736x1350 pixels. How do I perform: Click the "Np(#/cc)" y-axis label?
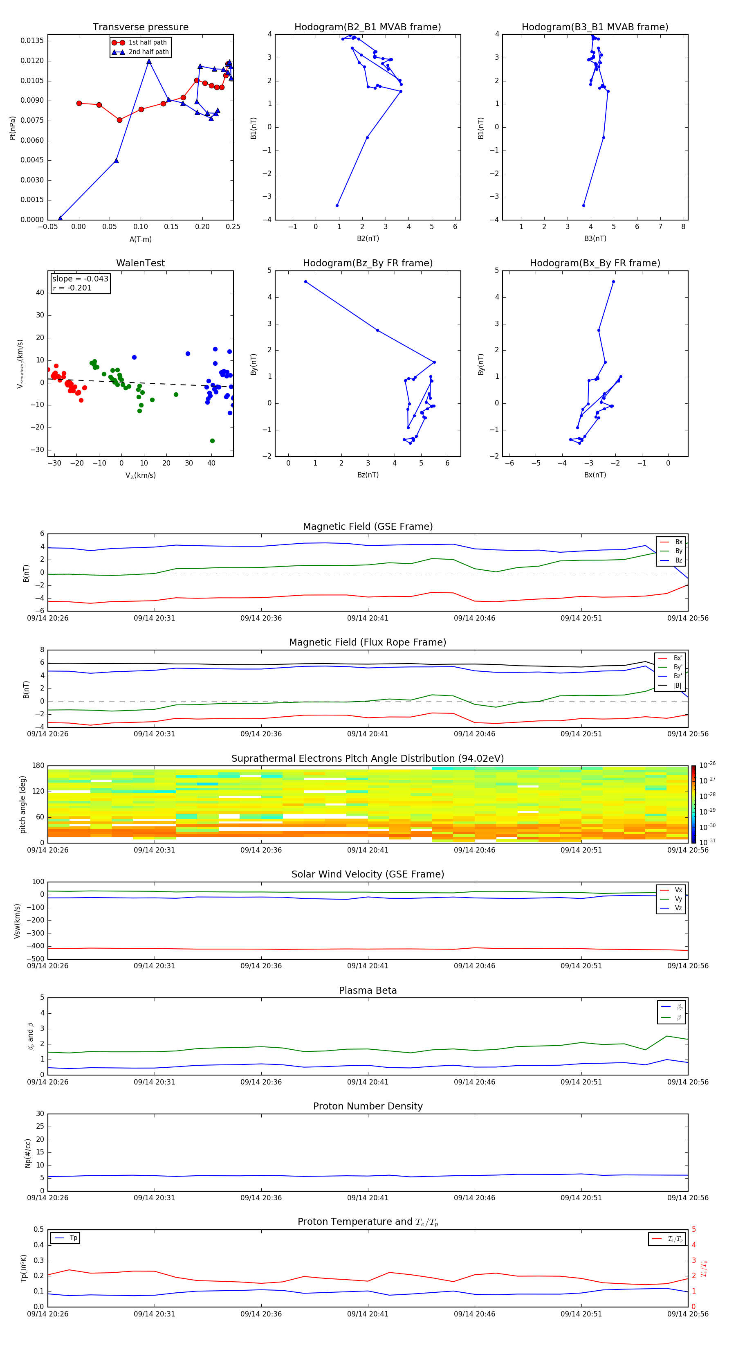pyautogui.click(x=28, y=1153)
